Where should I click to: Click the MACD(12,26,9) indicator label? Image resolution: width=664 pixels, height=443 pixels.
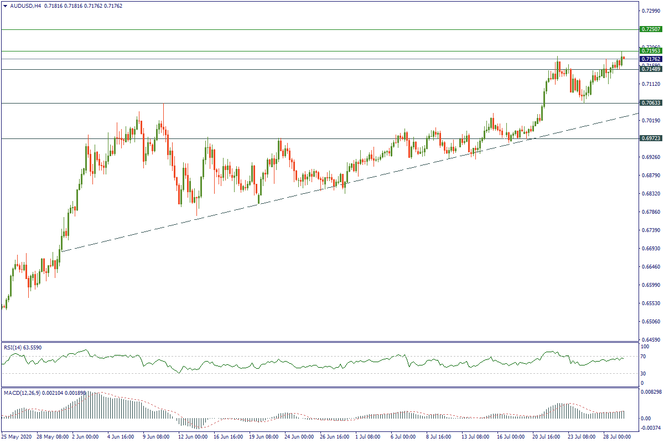22,393
